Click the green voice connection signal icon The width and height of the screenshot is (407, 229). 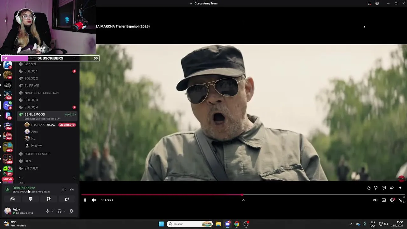(x=7, y=190)
